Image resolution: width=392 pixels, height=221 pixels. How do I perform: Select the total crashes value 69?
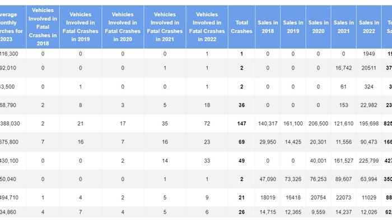tap(241, 142)
